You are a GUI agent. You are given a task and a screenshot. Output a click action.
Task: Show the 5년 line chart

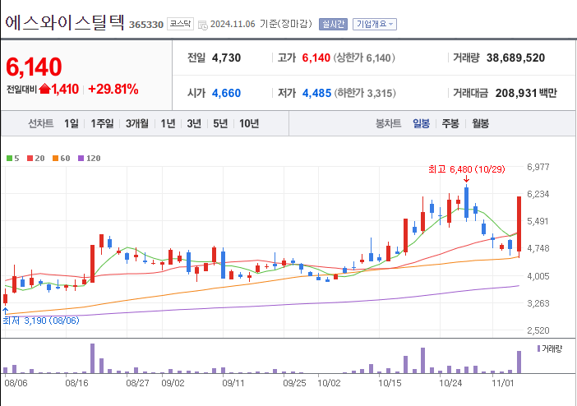(x=220, y=123)
